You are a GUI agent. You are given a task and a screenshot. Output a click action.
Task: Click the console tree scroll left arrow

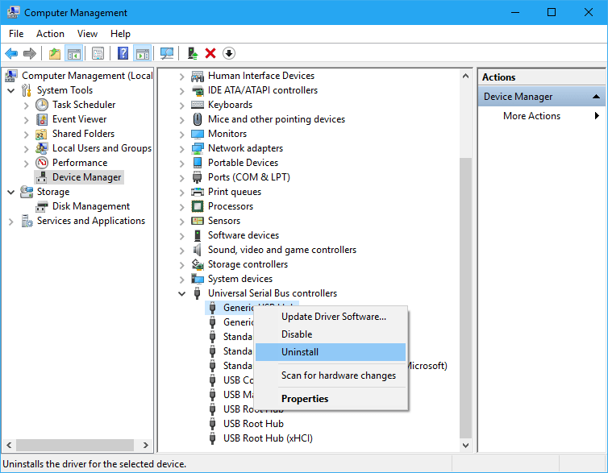pyautogui.click(x=9, y=445)
